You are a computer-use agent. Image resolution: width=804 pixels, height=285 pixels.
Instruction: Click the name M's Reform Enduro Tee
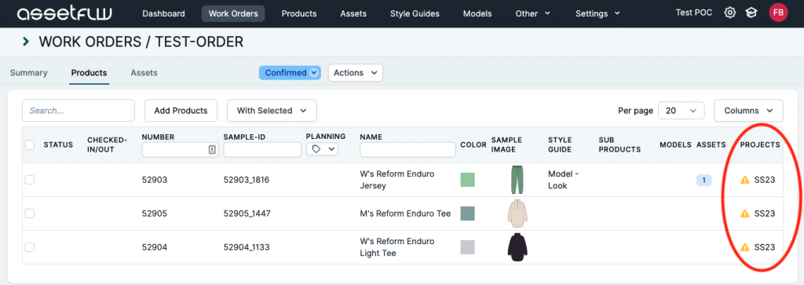(406, 214)
